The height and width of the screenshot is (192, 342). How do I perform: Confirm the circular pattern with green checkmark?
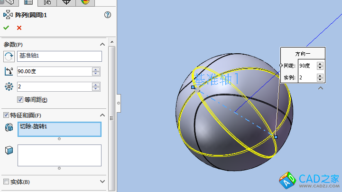pyautogui.click(x=6, y=28)
